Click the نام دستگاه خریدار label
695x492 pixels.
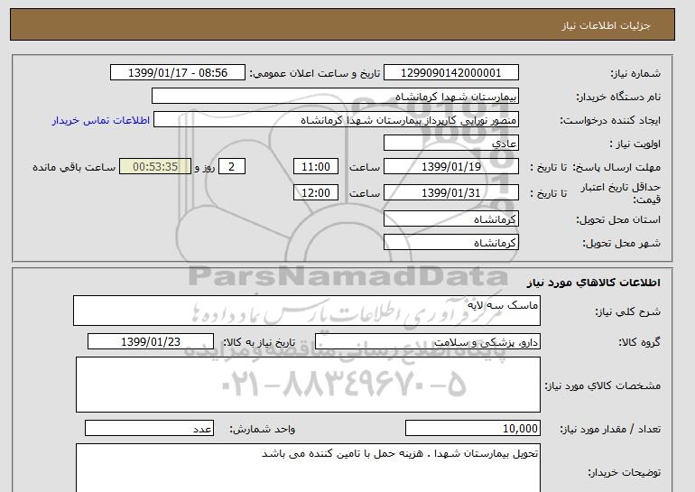pos(618,97)
